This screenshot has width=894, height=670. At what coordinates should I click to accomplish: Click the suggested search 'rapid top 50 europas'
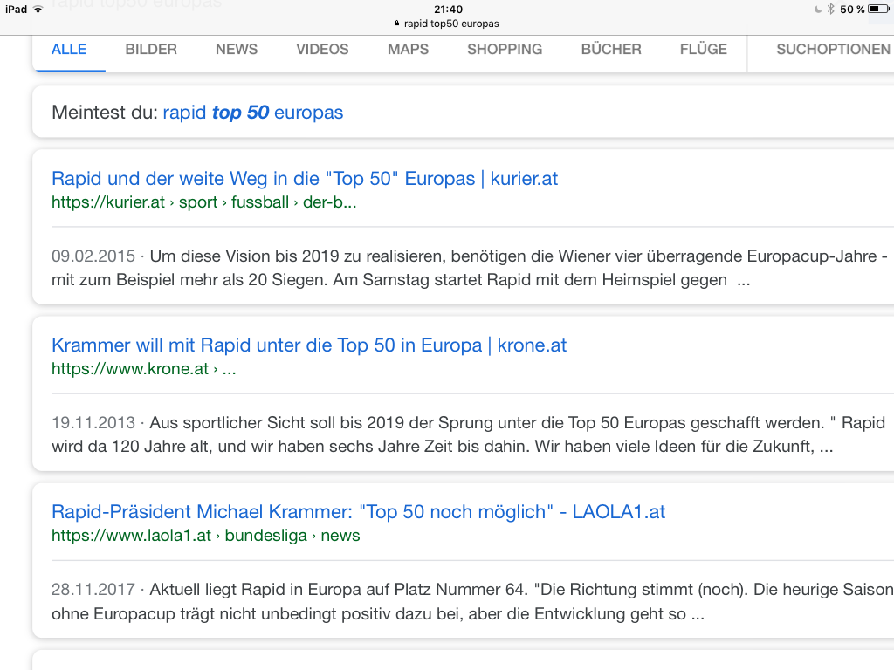pos(253,113)
